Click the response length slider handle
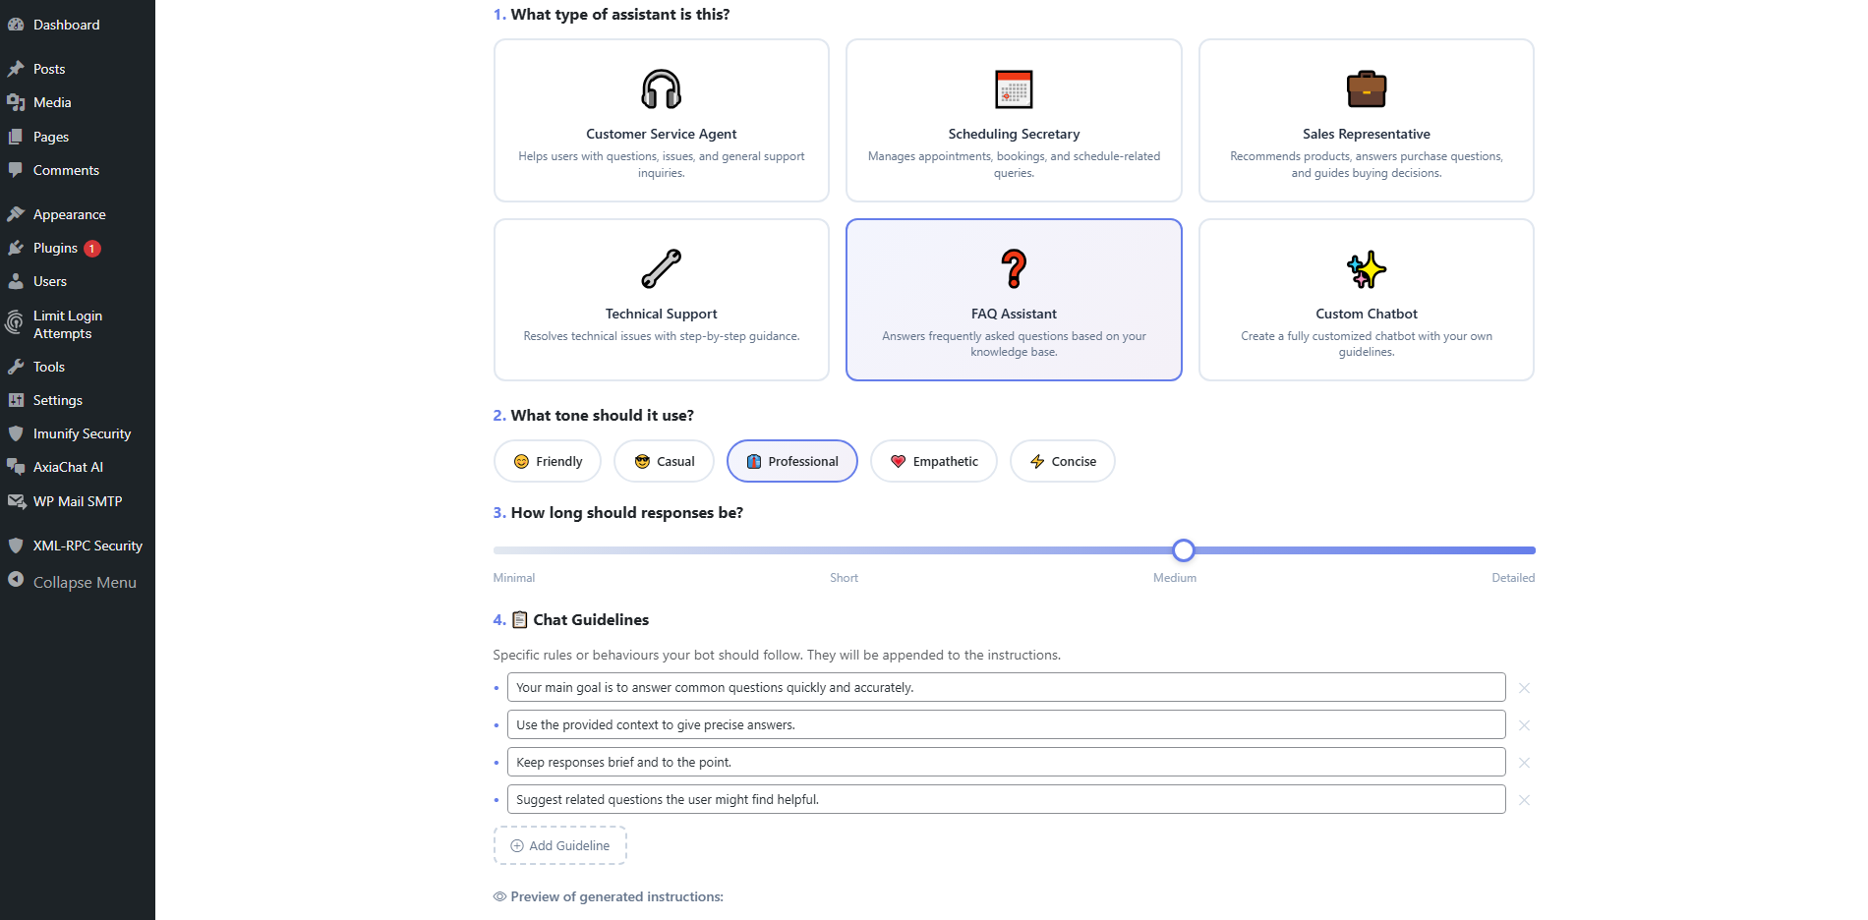This screenshot has width=1868, height=920. [x=1184, y=550]
